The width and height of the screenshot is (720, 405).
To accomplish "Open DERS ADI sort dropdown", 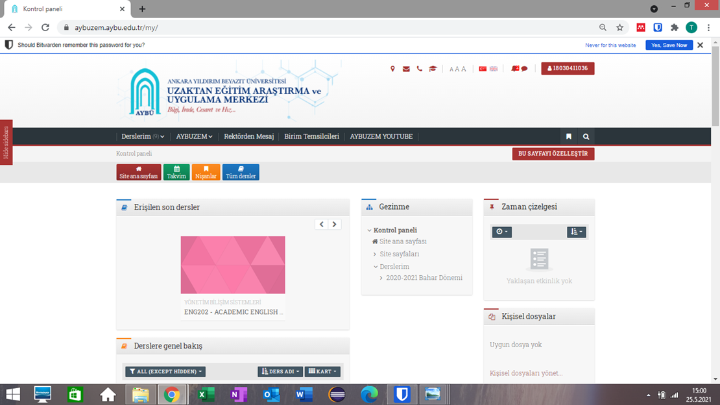I will pos(280,371).
